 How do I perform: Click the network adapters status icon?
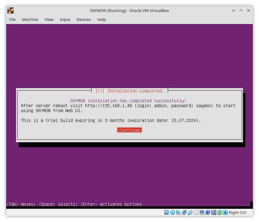(x=184, y=212)
